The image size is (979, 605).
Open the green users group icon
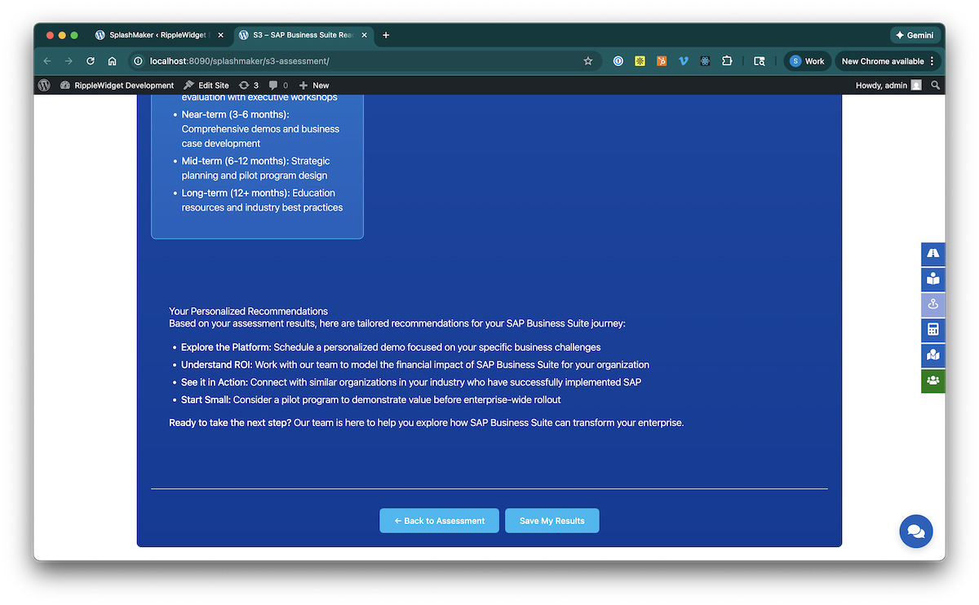click(x=932, y=380)
